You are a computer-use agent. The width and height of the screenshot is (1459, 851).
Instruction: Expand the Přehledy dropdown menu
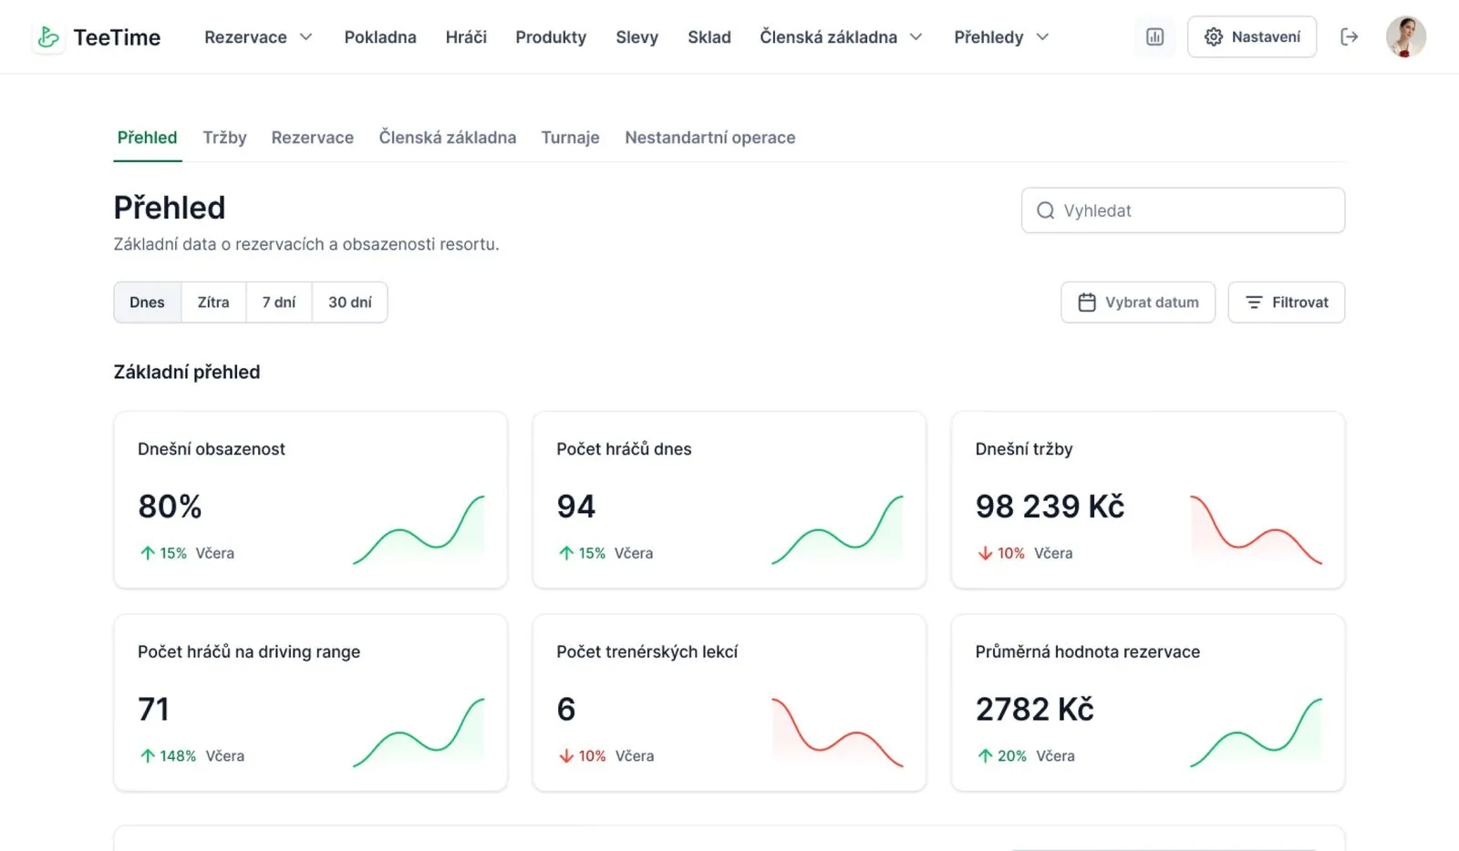pyautogui.click(x=1002, y=37)
